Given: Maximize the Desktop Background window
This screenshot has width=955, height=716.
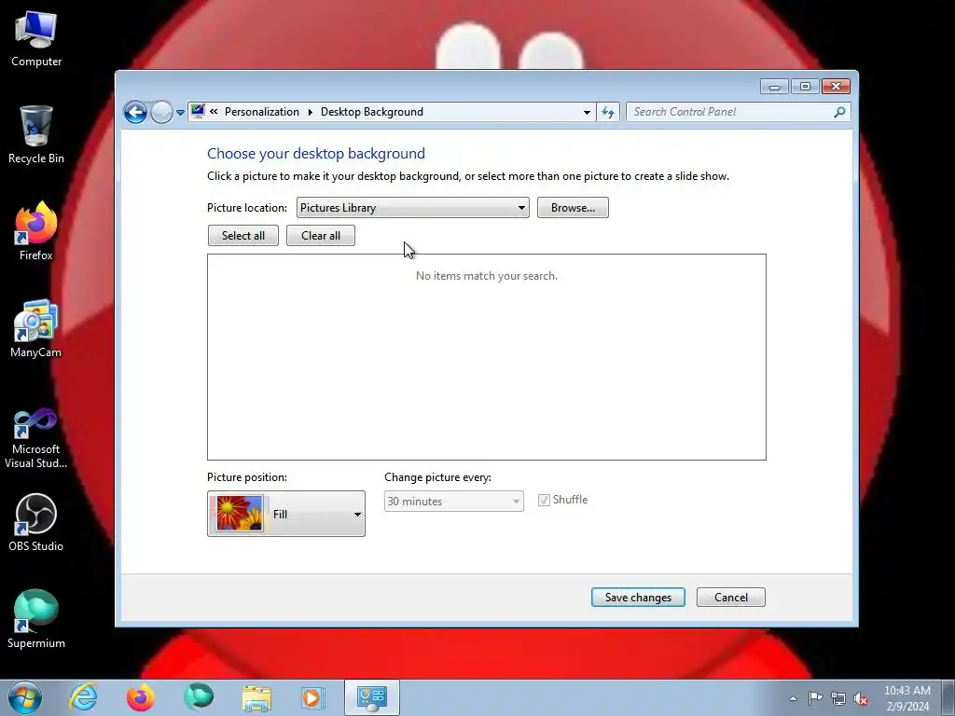Looking at the screenshot, I should pyautogui.click(x=805, y=87).
